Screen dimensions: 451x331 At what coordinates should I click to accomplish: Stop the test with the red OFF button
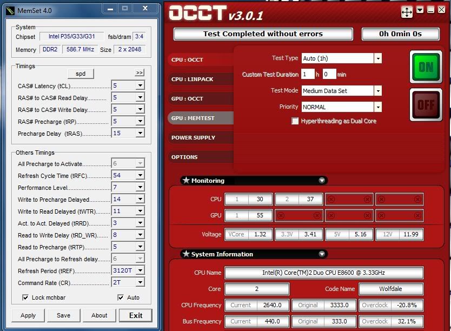point(426,105)
